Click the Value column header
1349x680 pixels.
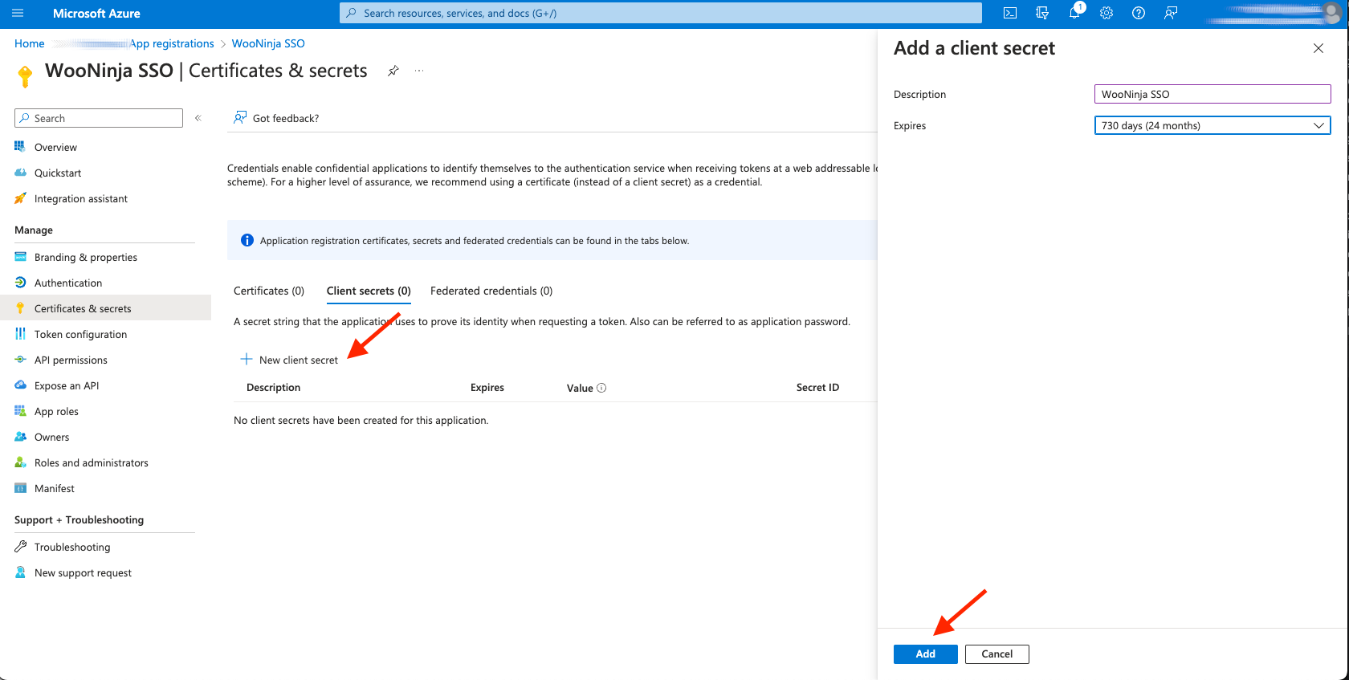pyautogui.click(x=580, y=388)
